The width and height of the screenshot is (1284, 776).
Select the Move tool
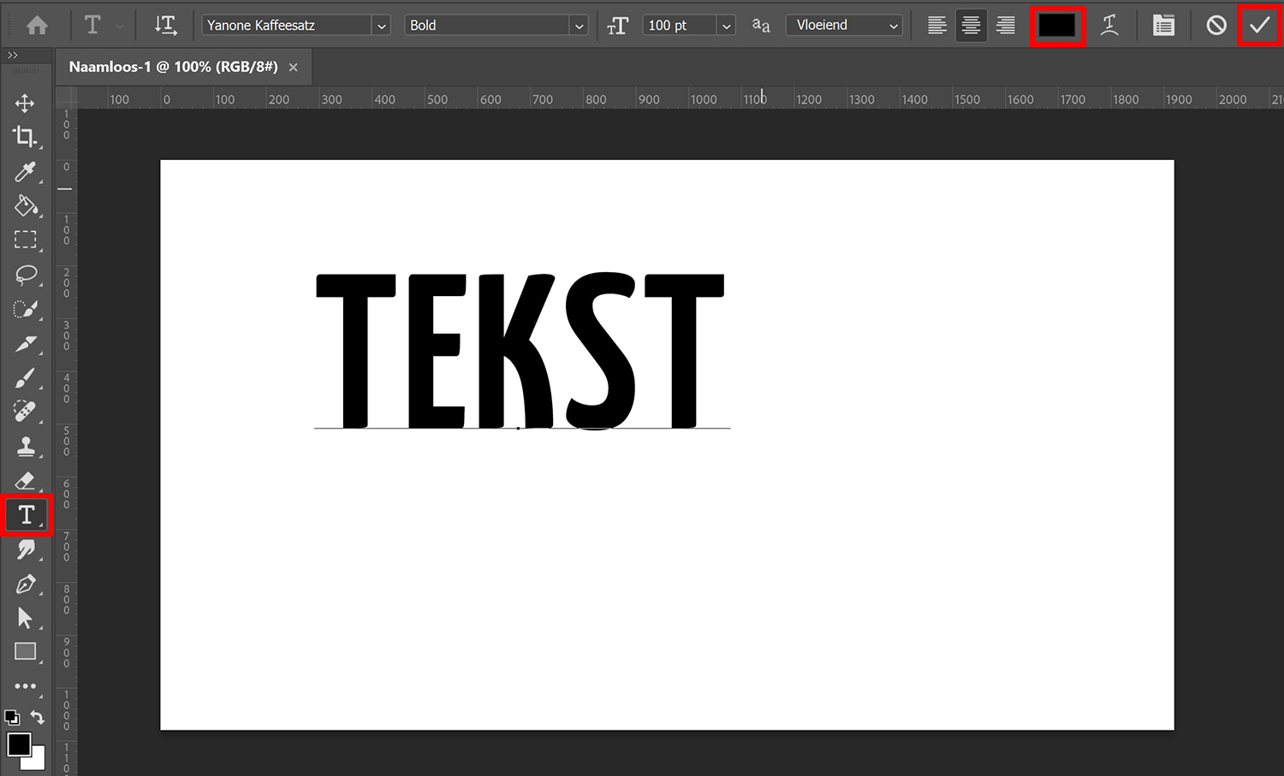(26, 103)
